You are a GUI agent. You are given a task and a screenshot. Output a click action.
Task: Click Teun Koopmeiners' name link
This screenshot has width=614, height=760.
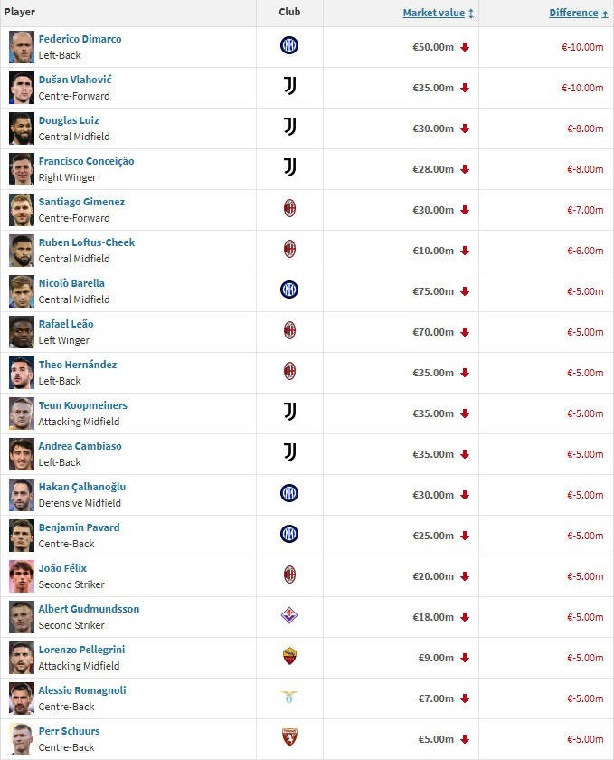click(x=83, y=405)
